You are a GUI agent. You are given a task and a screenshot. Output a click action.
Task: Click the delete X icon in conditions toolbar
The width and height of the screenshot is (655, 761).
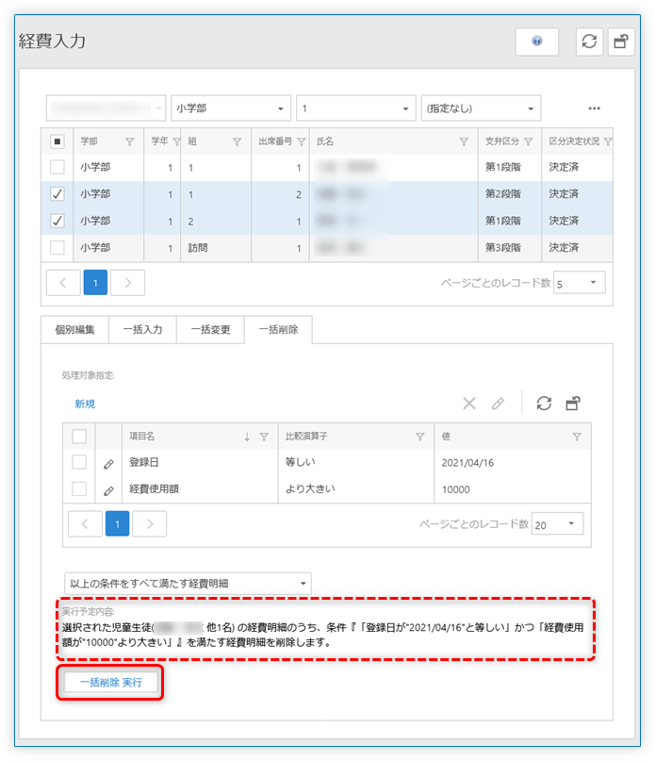pos(469,404)
